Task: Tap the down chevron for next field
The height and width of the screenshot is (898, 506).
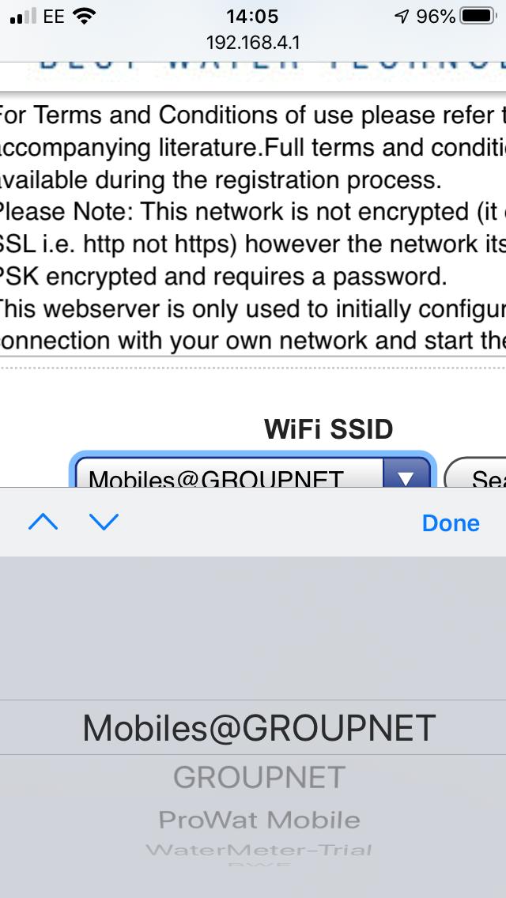Action: tap(104, 522)
